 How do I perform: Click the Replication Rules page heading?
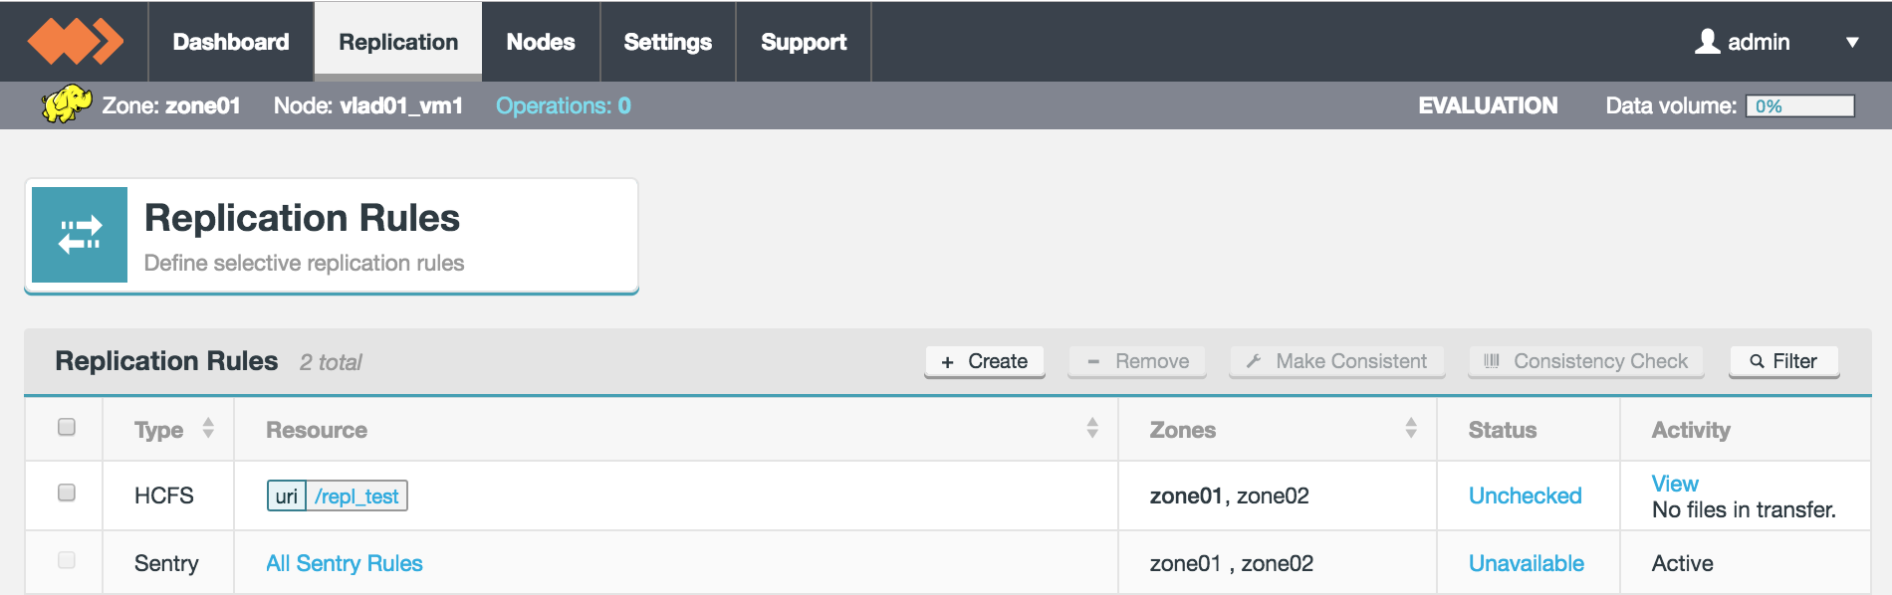tap(303, 217)
